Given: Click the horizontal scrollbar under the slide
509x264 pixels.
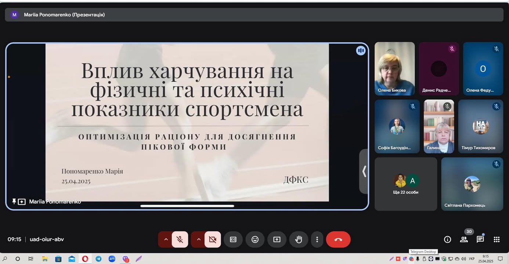Looking at the screenshot, I should 187,206.
